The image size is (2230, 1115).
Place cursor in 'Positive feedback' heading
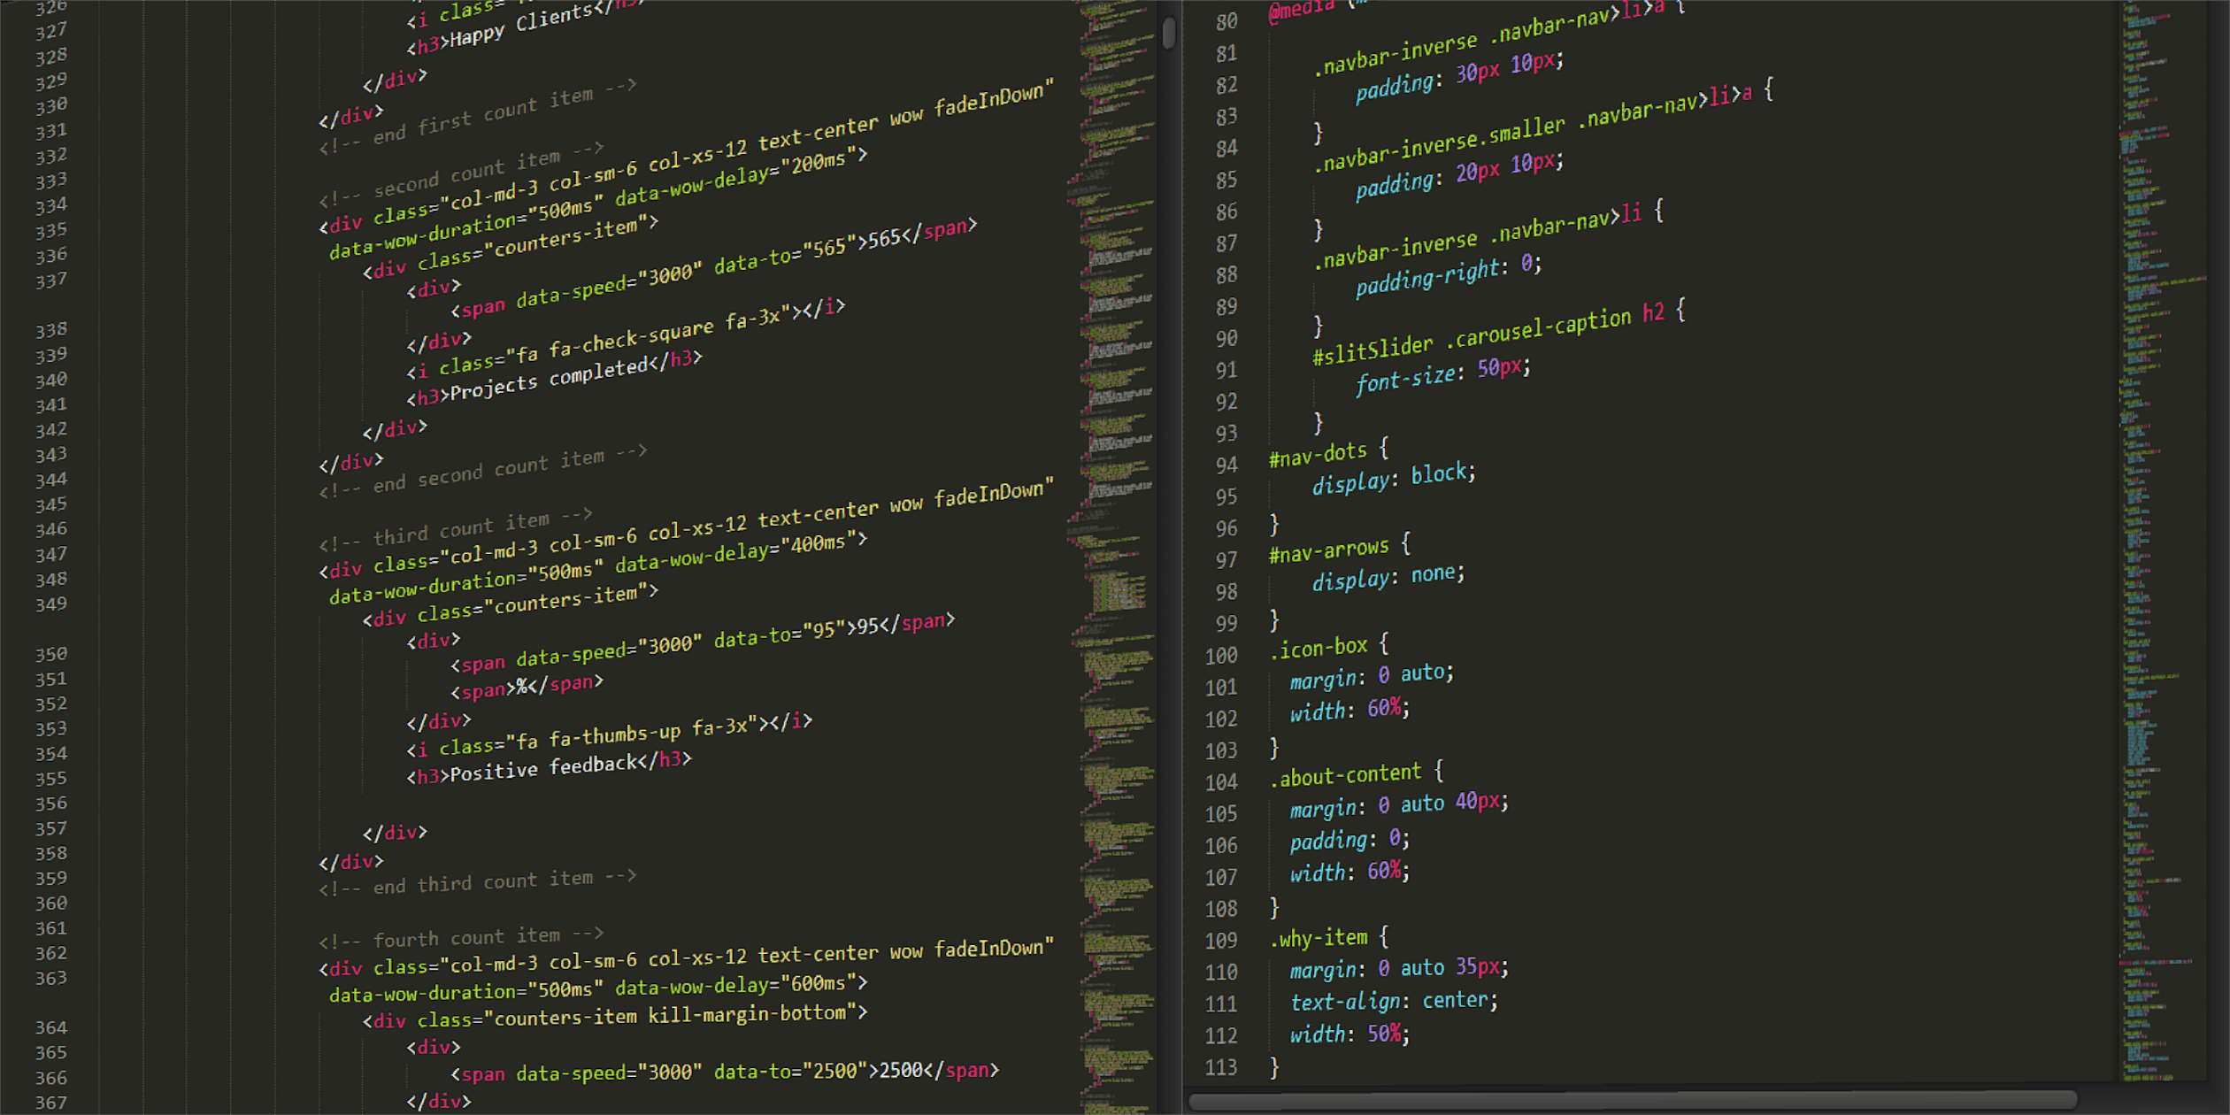click(542, 767)
